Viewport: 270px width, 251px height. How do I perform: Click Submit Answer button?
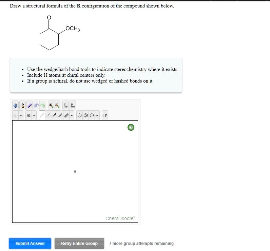[30, 244]
